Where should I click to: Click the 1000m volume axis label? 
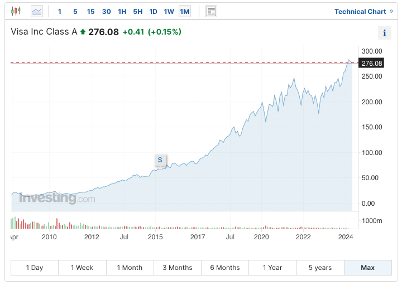pos(372,221)
